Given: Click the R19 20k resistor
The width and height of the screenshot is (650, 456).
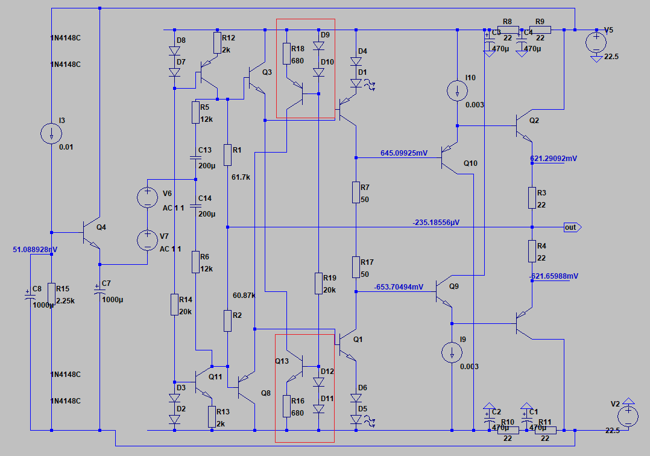Looking at the screenshot, I should click(x=318, y=283).
